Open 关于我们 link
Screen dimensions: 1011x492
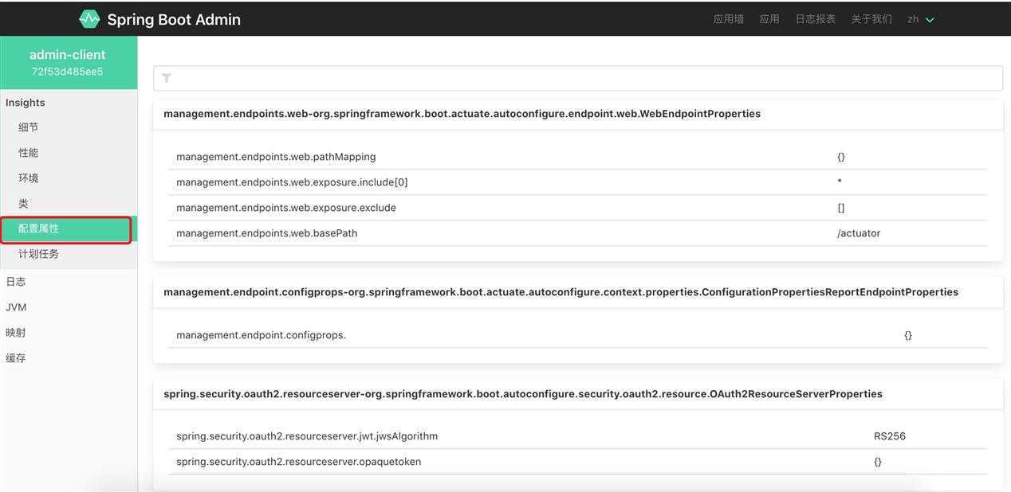[x=871, y=19]
